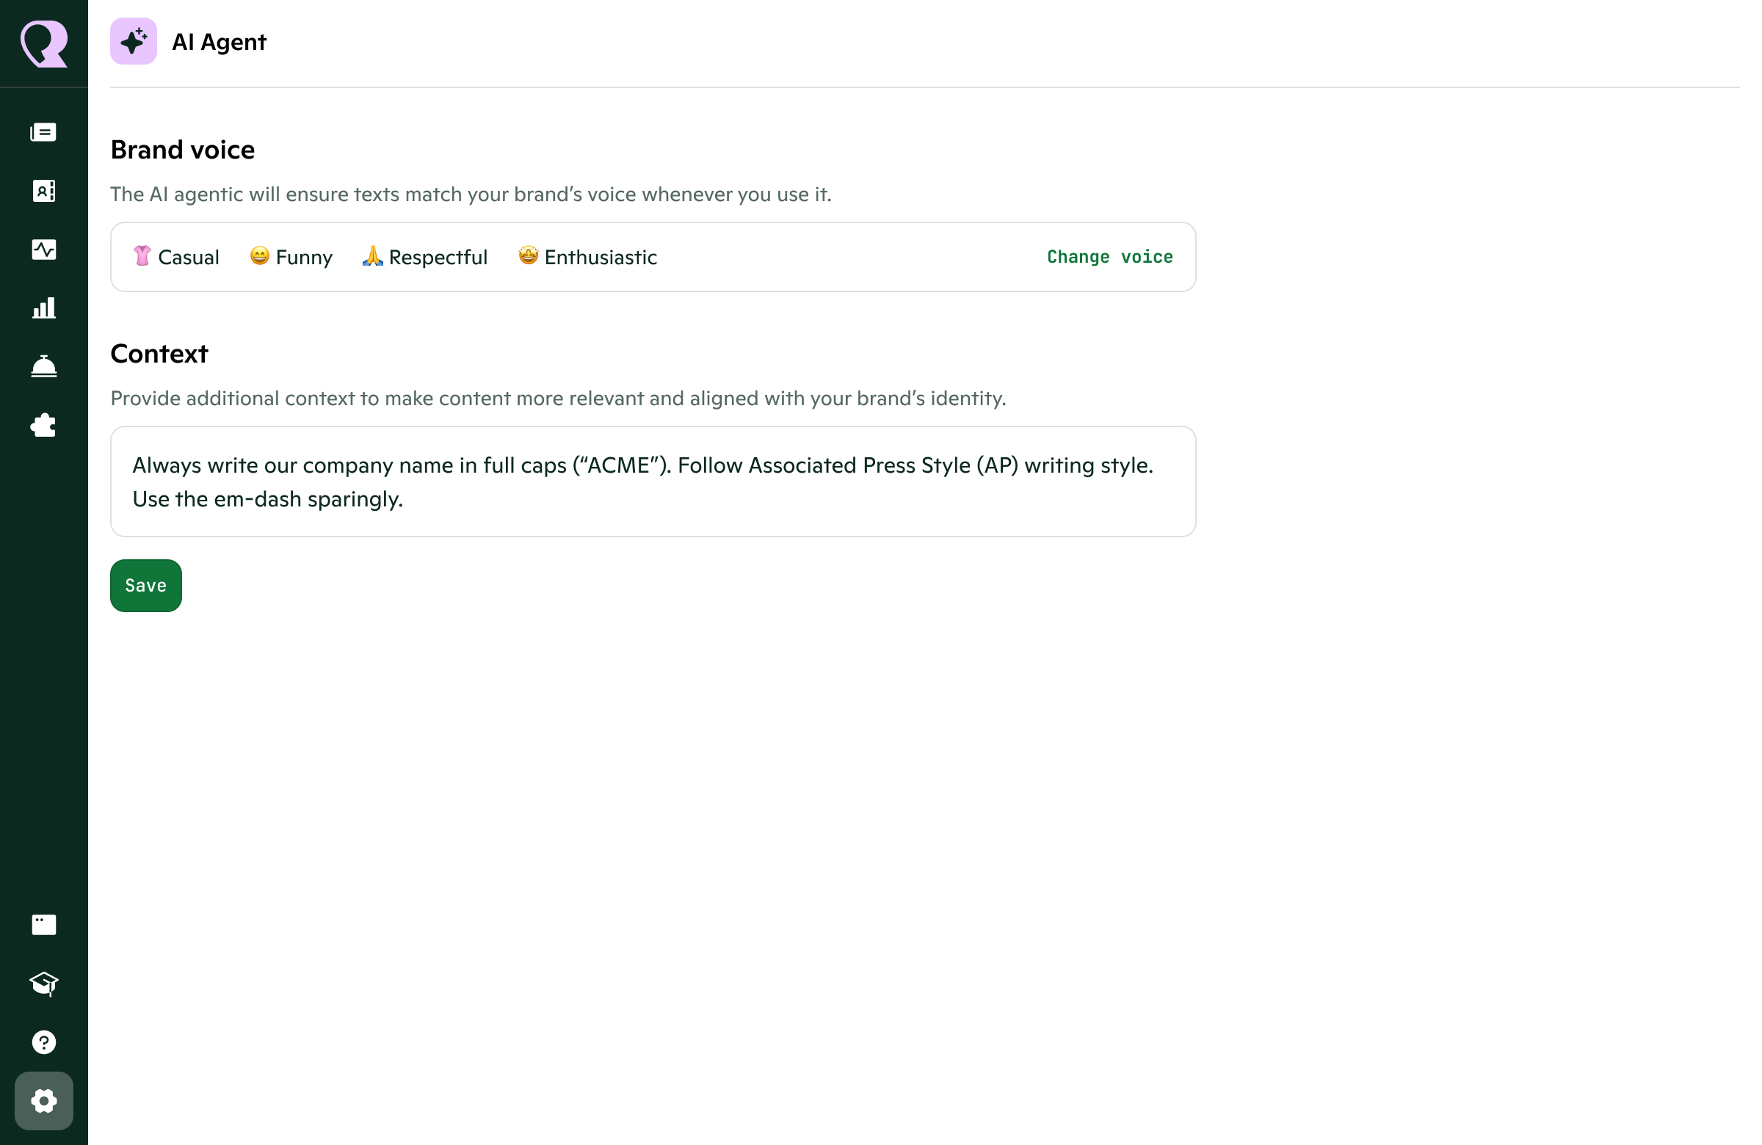This screenshot has width=1762, height=1145.
Task: Click the settings gear icon
Action: (43, 1100)
